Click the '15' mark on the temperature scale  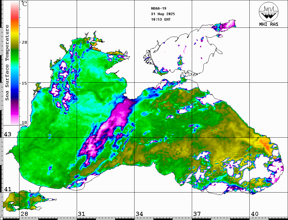[x=24, y=83]
